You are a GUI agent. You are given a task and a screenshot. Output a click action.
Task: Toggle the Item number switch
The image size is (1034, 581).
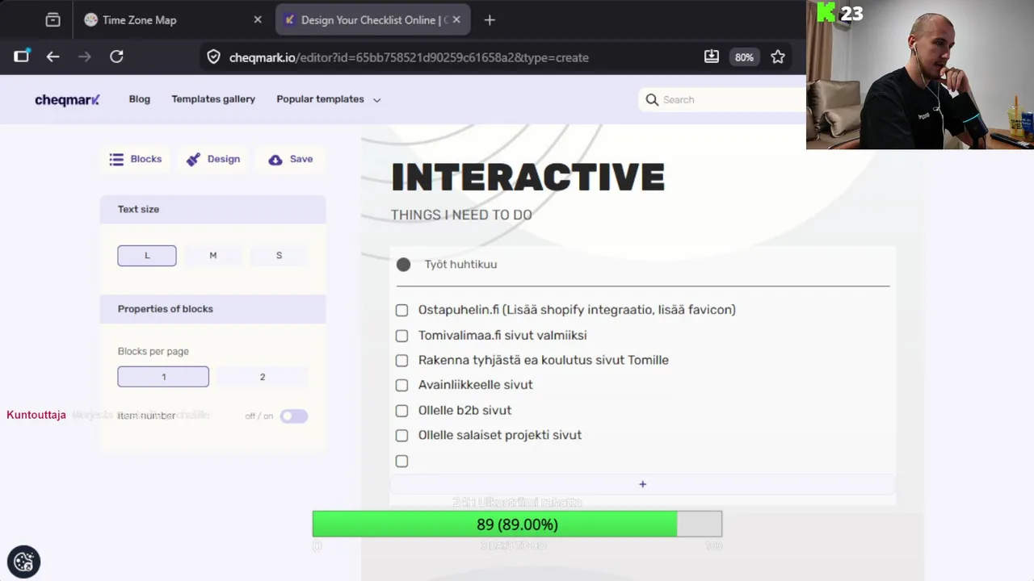294,416
